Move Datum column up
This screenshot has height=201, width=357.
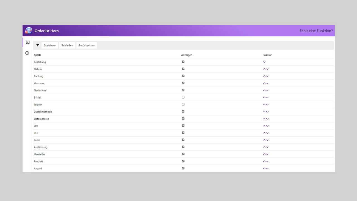coord(264,69)
